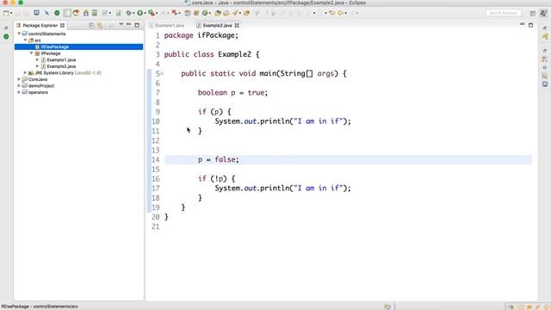The width and height of the screenshot is (551, 310).
Task: Click the blue monitor icon in main toolbar
Action: (x=36, y=13)
